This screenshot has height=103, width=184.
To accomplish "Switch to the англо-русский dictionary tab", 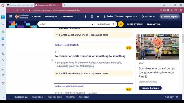I will coord(135,24).
